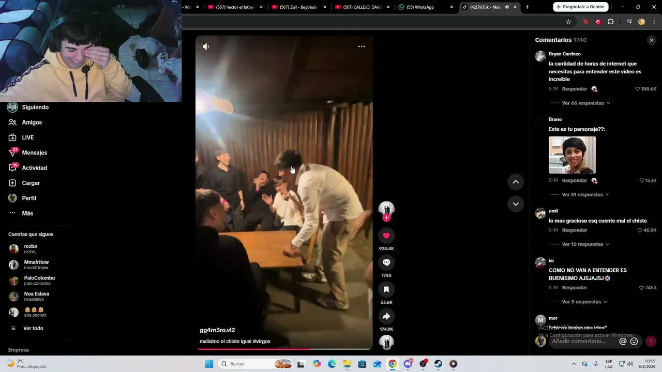Switch to the CALLEJO, DAAZ tab
The height and width of the screenshot is (372, 662).
click(x=363, y=7)
